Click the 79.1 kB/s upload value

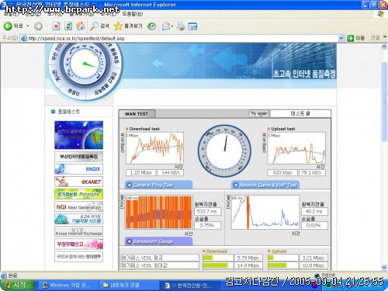(313, 172)
